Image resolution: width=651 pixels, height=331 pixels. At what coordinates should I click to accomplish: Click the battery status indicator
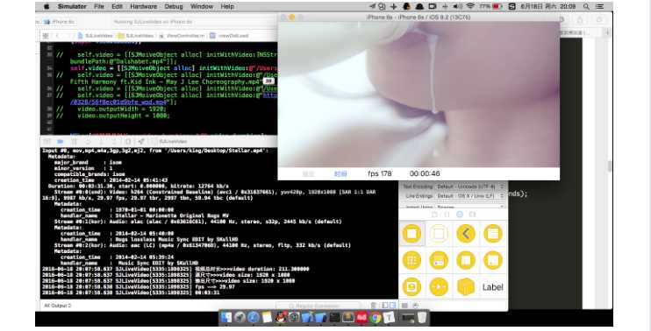pyautogui.click(x=490, y=7)
